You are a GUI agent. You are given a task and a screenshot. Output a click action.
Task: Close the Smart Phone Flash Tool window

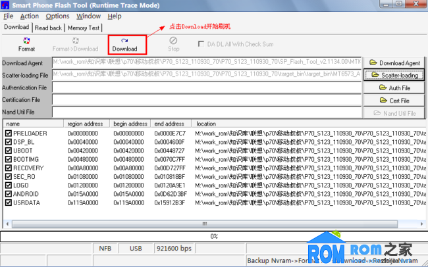point(416,4)
